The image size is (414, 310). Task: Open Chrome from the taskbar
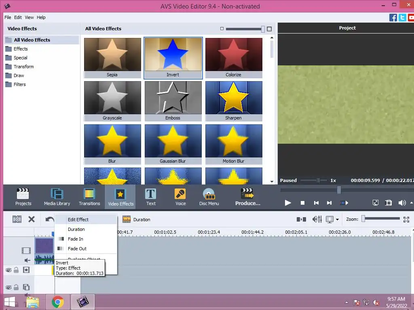57,302
